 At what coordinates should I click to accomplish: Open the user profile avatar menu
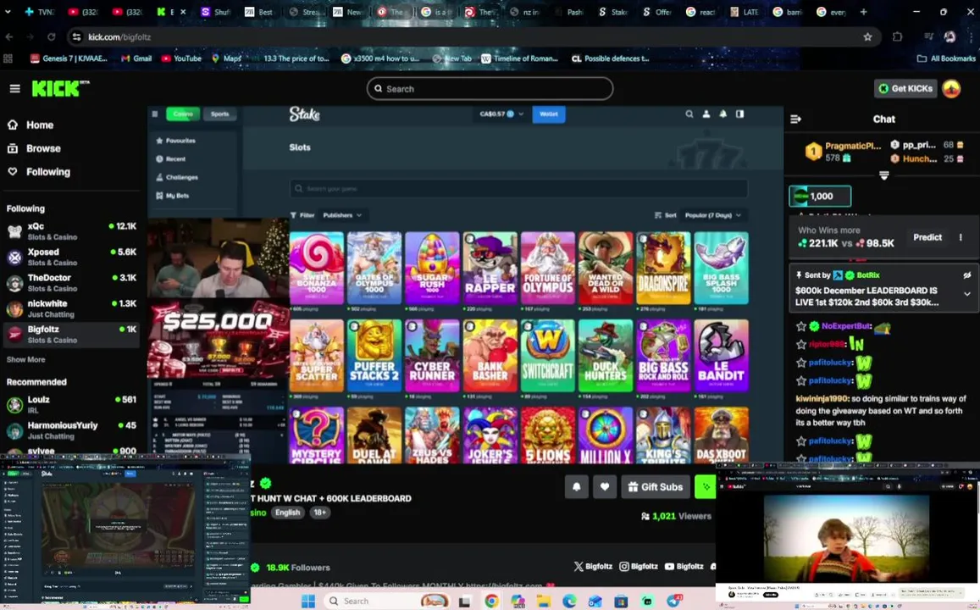(951, 89)
